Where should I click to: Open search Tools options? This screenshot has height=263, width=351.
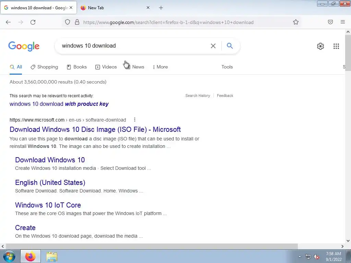227,67
